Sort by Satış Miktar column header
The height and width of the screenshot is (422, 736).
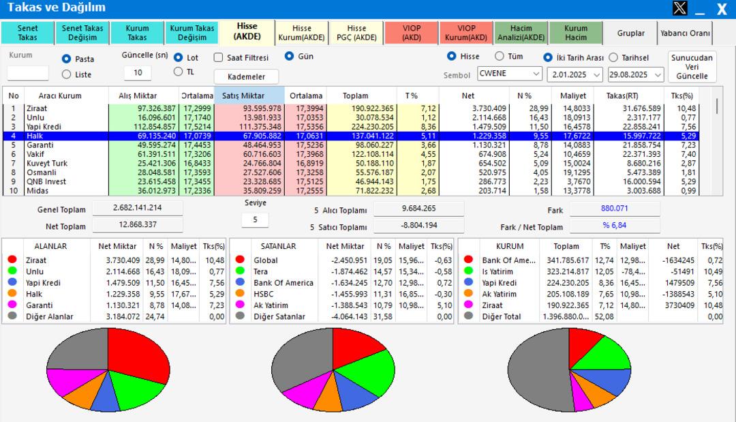click(x=249, y=95)
